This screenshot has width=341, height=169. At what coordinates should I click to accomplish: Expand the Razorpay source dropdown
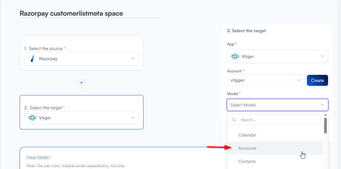[x=133, y=59]
